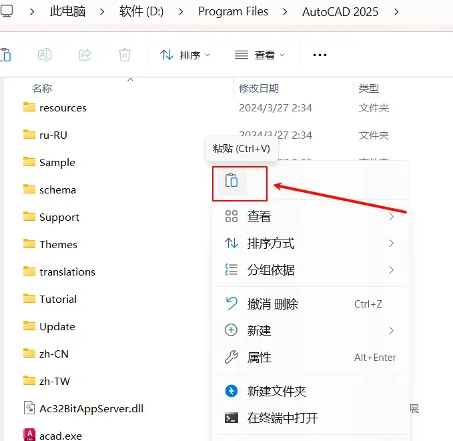Image resolution: width=453 pixels, height=441 pixels.
Task: Choose 属性 in the context menu
Action: [311, 358]
